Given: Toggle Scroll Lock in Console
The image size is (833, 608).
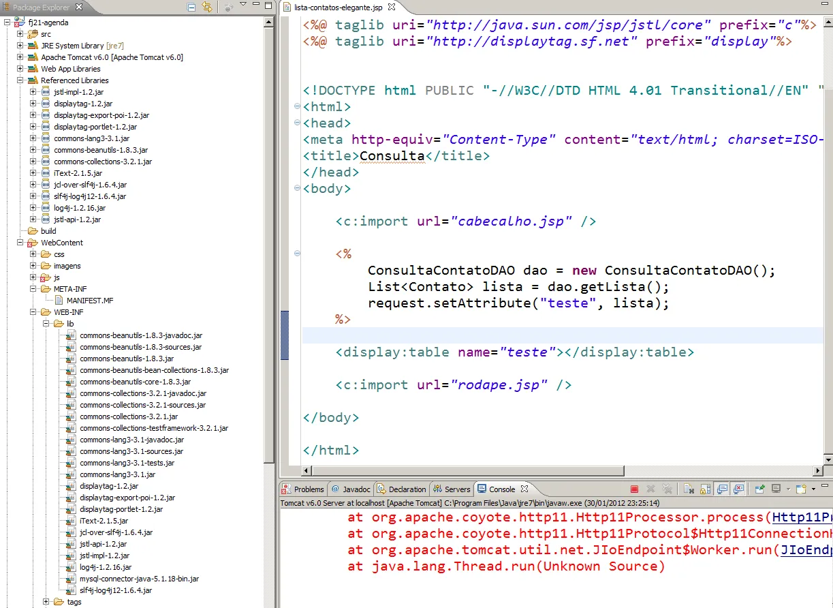Looking at the screenshot, I should pos(705,489).
